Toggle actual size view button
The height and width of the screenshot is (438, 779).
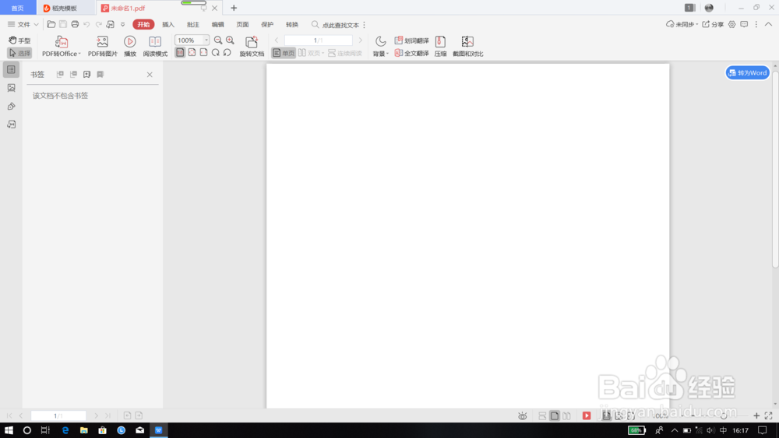coord(180,53)
